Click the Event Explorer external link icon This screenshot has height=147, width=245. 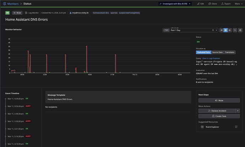236,127
